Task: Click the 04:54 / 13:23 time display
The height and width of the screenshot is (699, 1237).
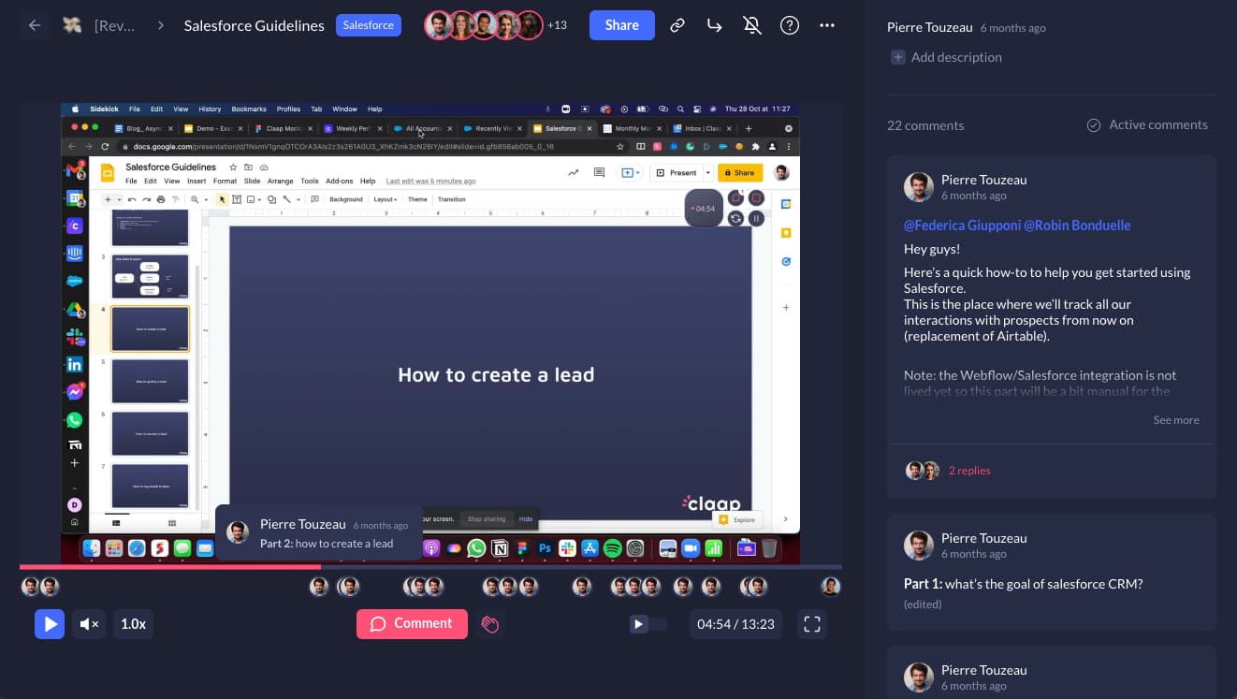Action: click(735, 623)
